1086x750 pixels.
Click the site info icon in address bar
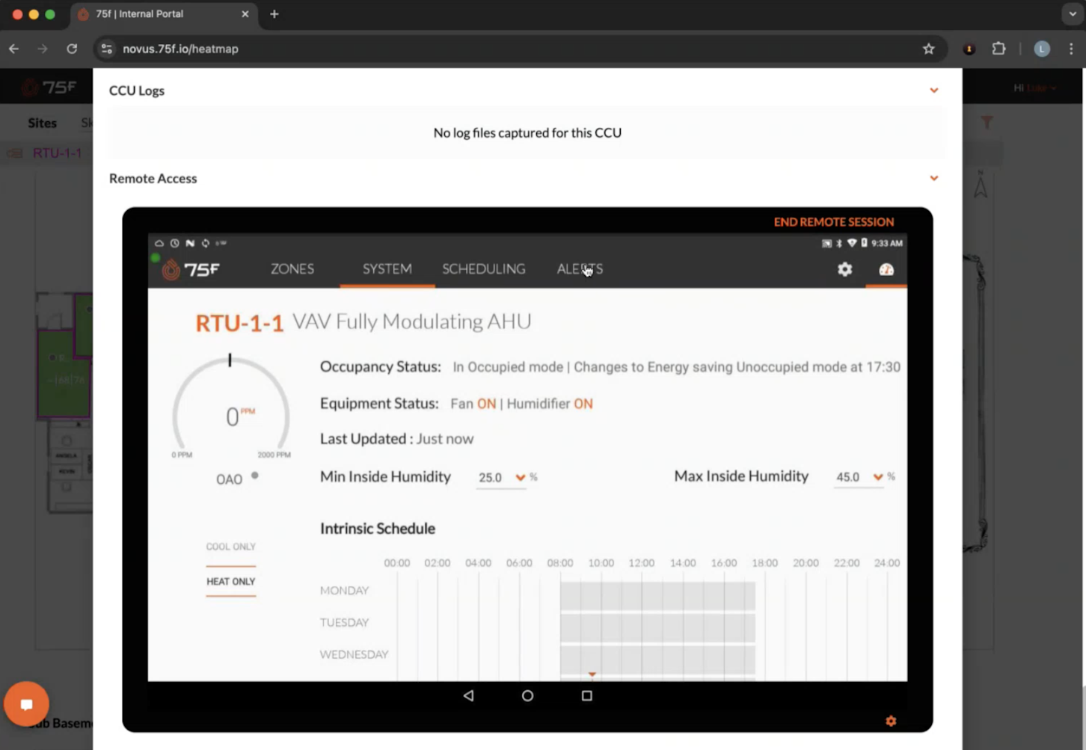[107, 49]
